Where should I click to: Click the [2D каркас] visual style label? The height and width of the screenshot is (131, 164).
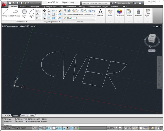coord(31,26)
